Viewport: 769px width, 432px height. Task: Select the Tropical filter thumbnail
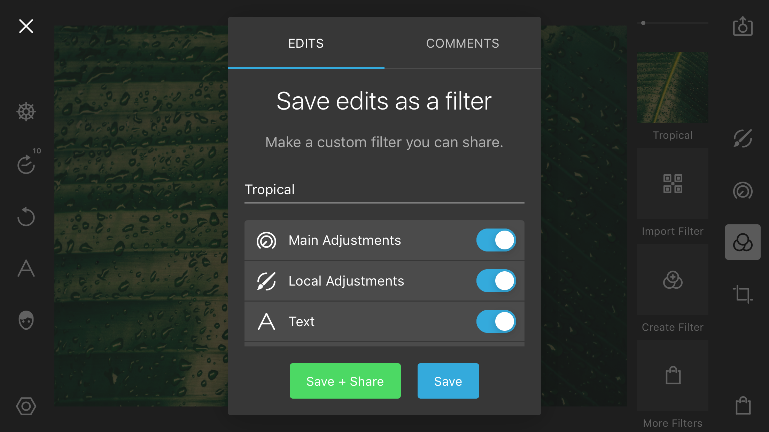point(673,88)
